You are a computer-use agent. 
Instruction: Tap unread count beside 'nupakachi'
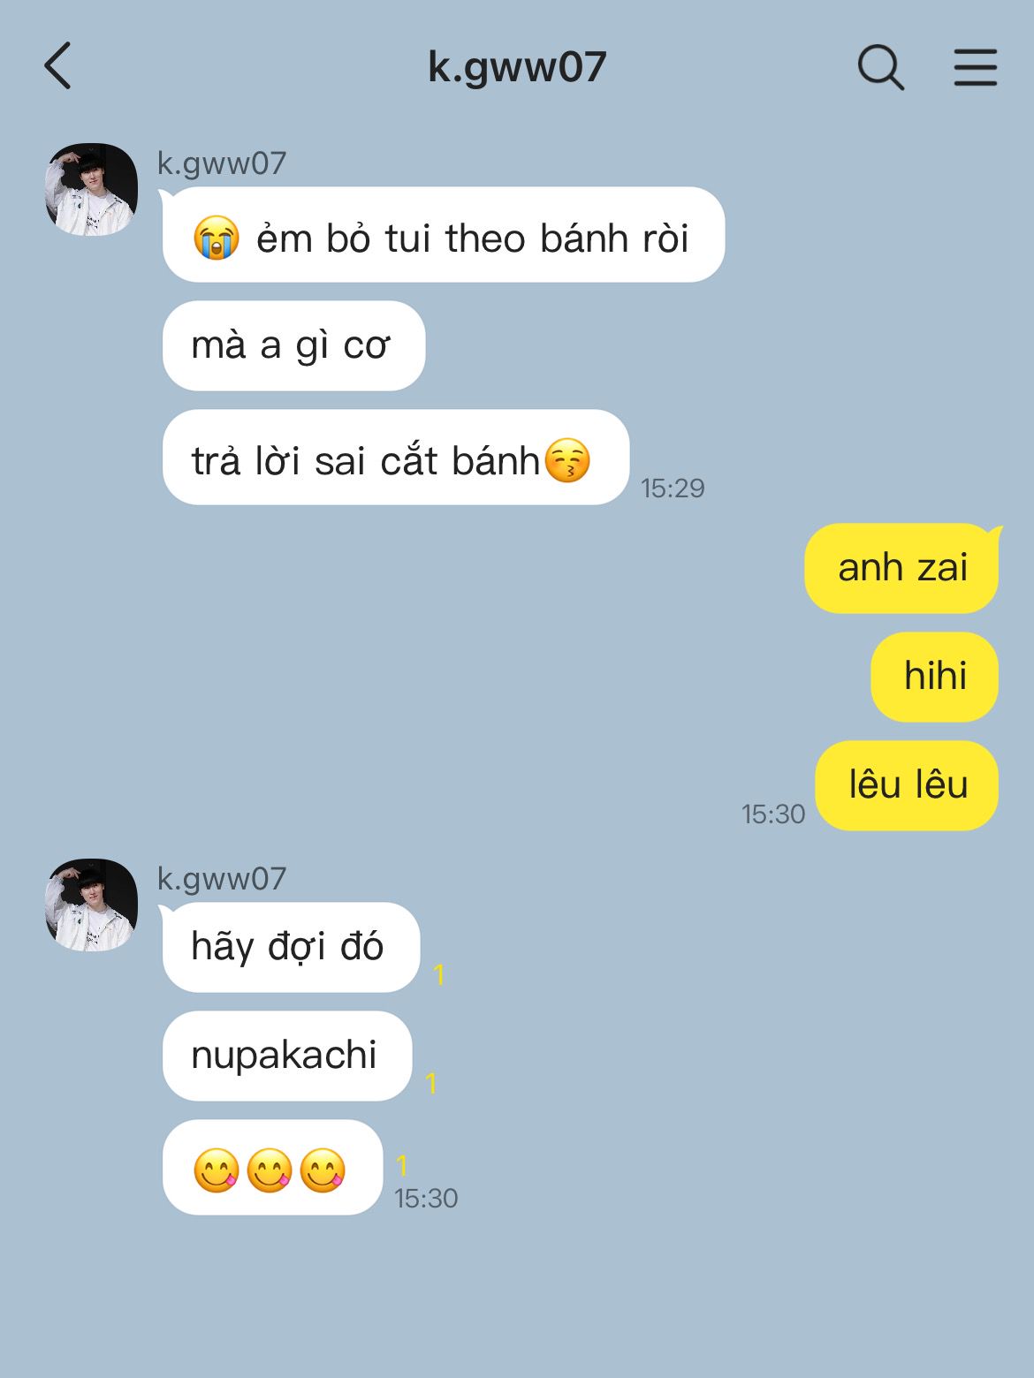coord(431,1083)
